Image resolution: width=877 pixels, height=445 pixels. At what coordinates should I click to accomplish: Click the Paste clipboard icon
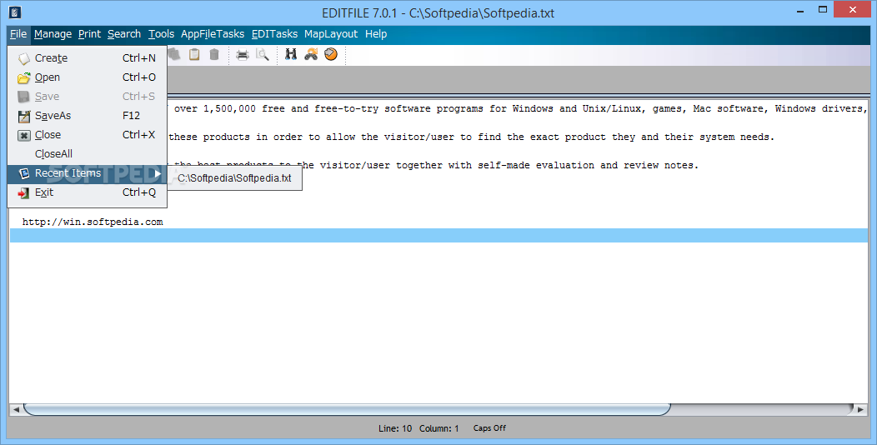coord(194,54)
